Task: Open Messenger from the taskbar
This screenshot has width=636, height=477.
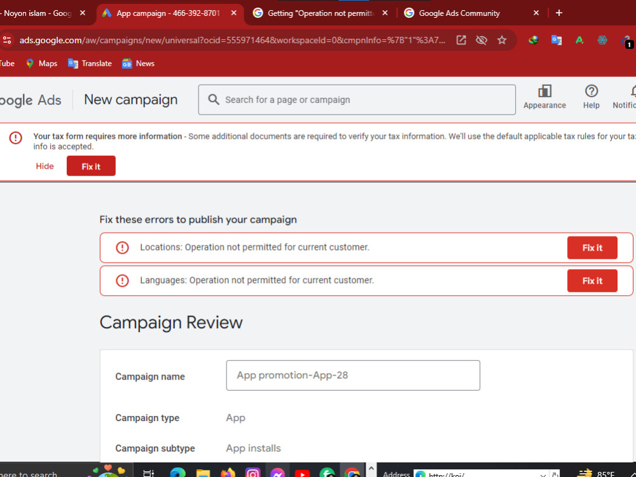Action: click(x=277, y=473)
